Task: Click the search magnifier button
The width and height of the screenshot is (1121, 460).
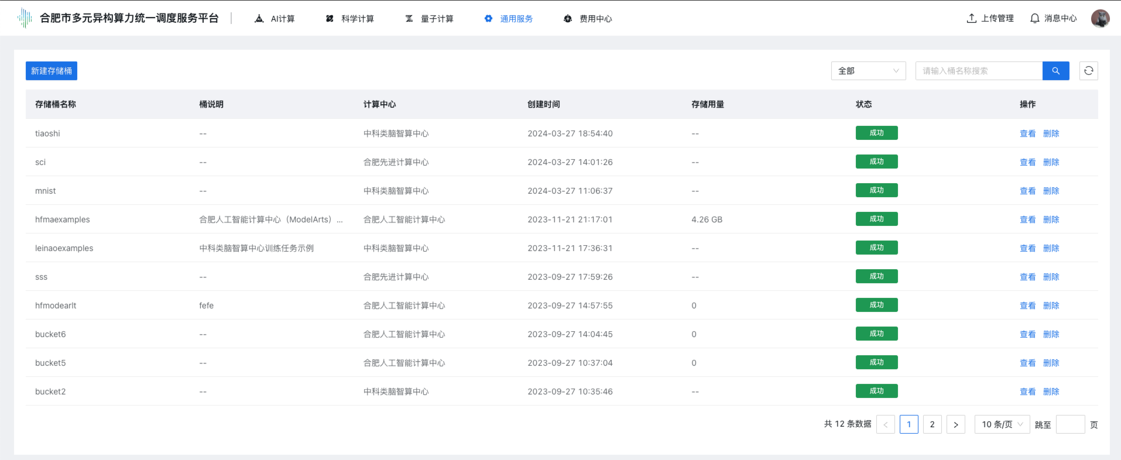Action: [x=1055, y=71]
